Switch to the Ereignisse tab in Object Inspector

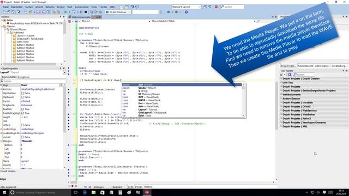tap(23, 77)
